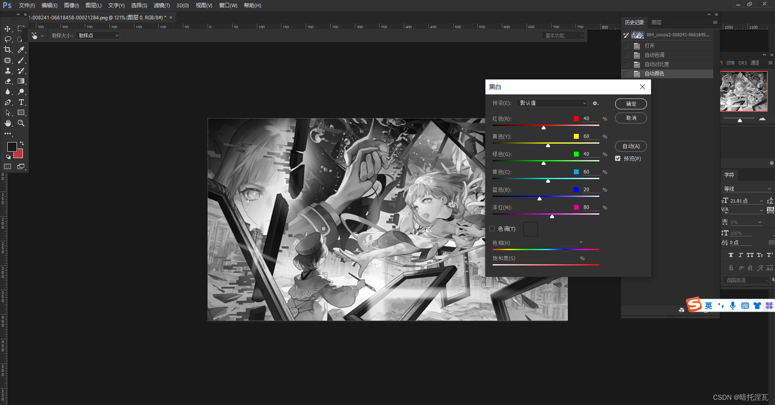Viewport: 775px width, 405px height.
Task: Select the Lasso tool
Action: tap(8, 39)
